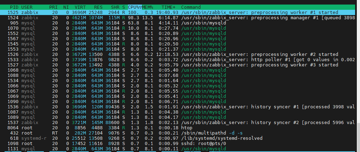Select the htop process row
The width and height of the screenshot is (360, 152).
177,128
